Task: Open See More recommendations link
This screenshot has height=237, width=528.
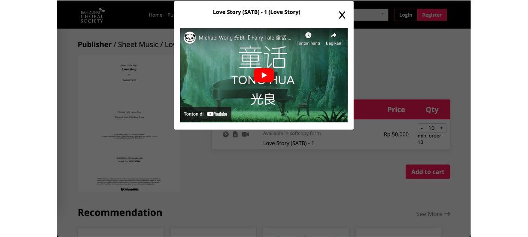Action: click(433, 214)
